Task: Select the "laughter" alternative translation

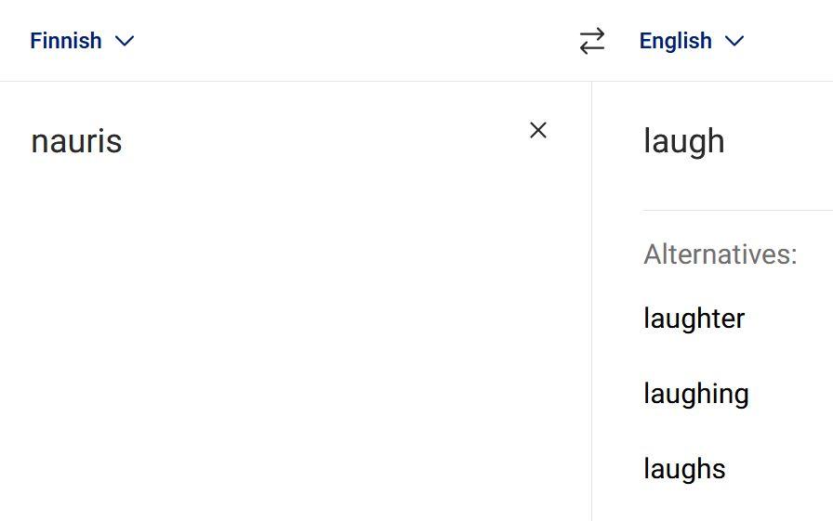Action: (x=694, y=319)
